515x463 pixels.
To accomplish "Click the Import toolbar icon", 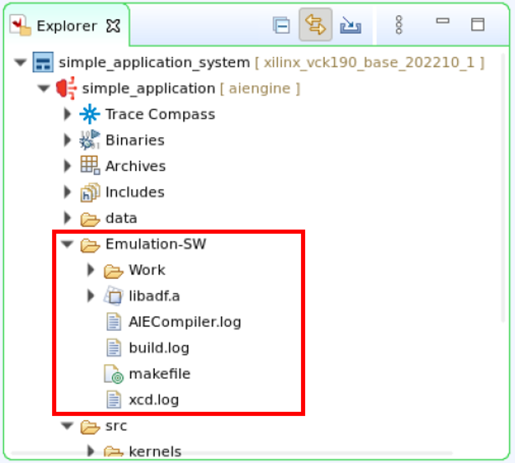I will click(350, 25).
